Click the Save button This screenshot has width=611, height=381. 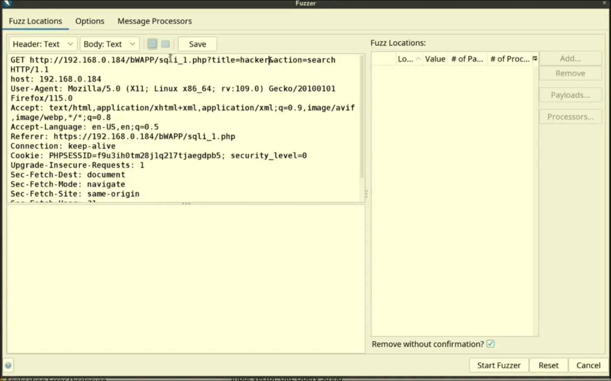tap(197, 44)
